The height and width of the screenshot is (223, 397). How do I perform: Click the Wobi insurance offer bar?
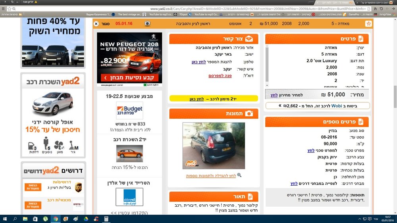(318, 106)
